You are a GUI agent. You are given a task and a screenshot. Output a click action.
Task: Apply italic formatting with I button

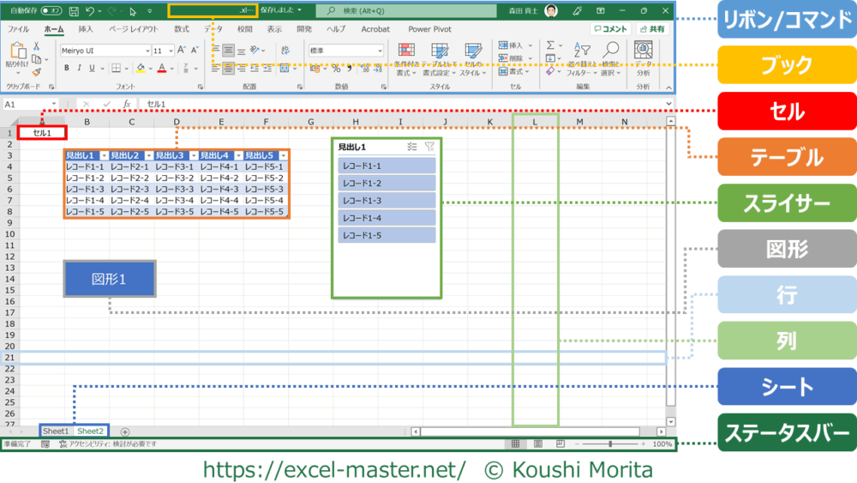point(80,68)
